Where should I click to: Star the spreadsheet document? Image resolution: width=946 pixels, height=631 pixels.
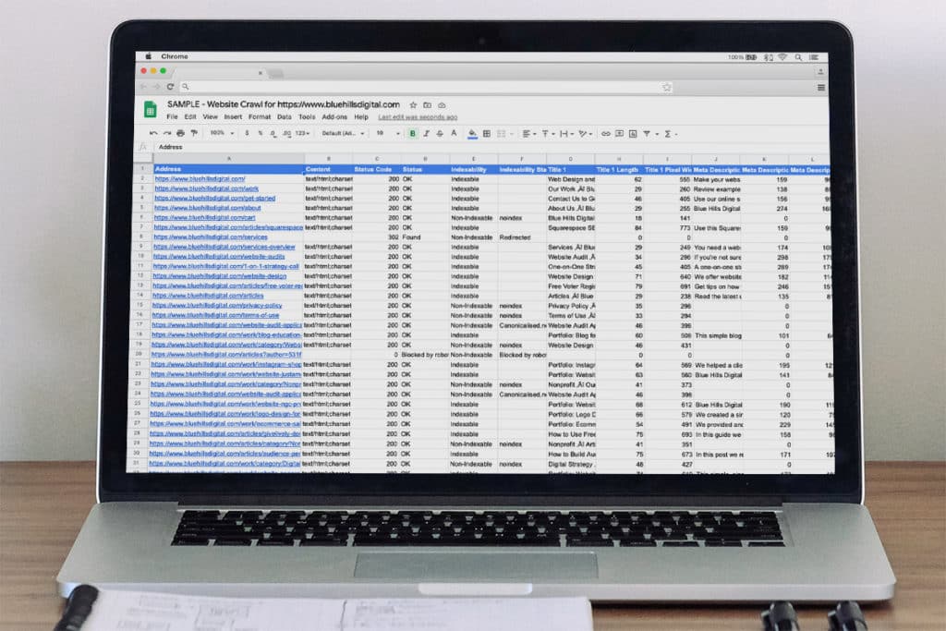(x=413, y=105)
